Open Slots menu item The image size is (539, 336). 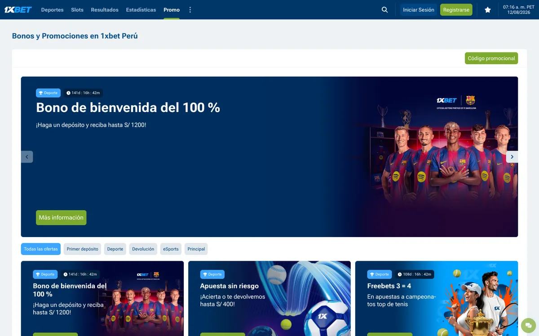pyautogui.click(x=77, y=9)
